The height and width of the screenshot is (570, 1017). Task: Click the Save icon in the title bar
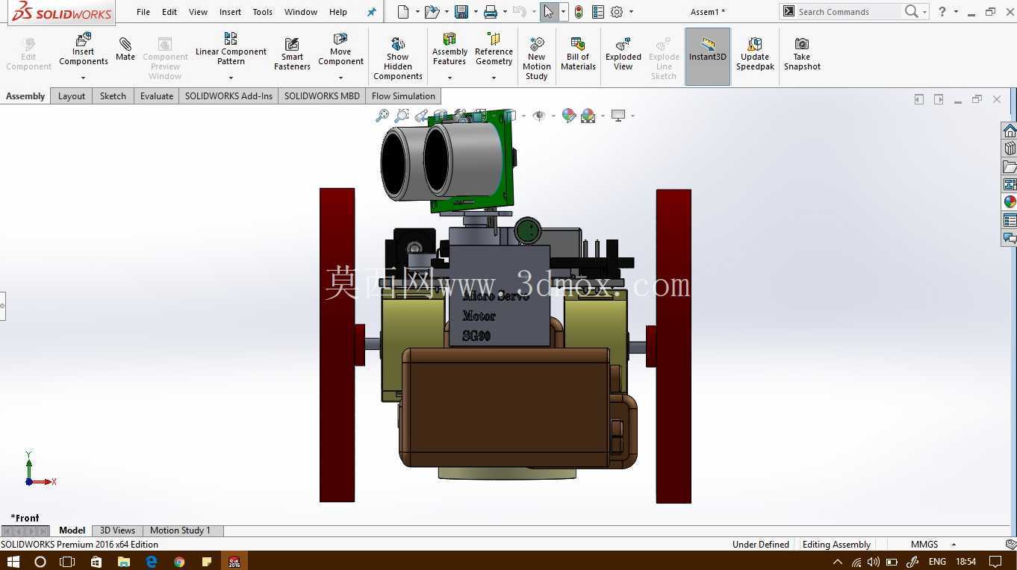pyautogui.click(x=461, y=12)
